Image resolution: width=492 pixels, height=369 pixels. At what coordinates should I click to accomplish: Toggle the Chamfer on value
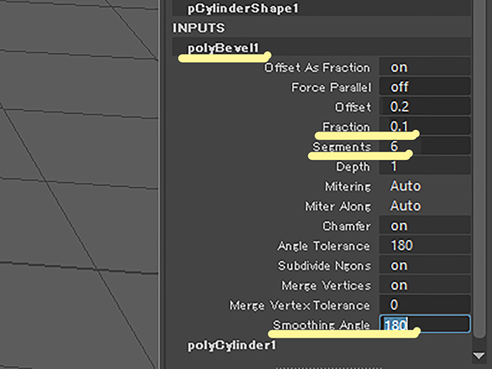coord(424,225)
